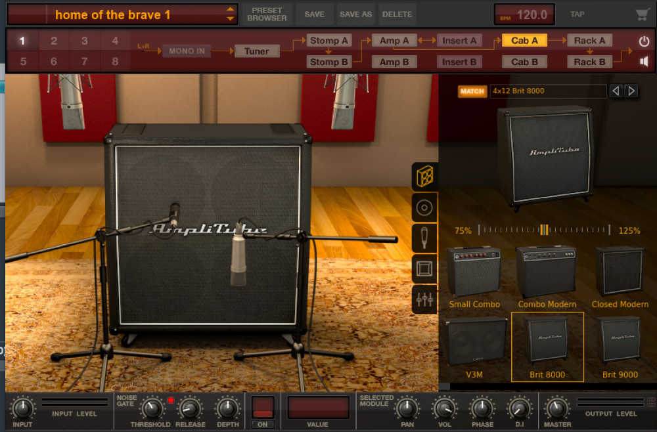
Task: Switch to the Stomp A module
Action: pyautogui.click(x=329, y=41)
